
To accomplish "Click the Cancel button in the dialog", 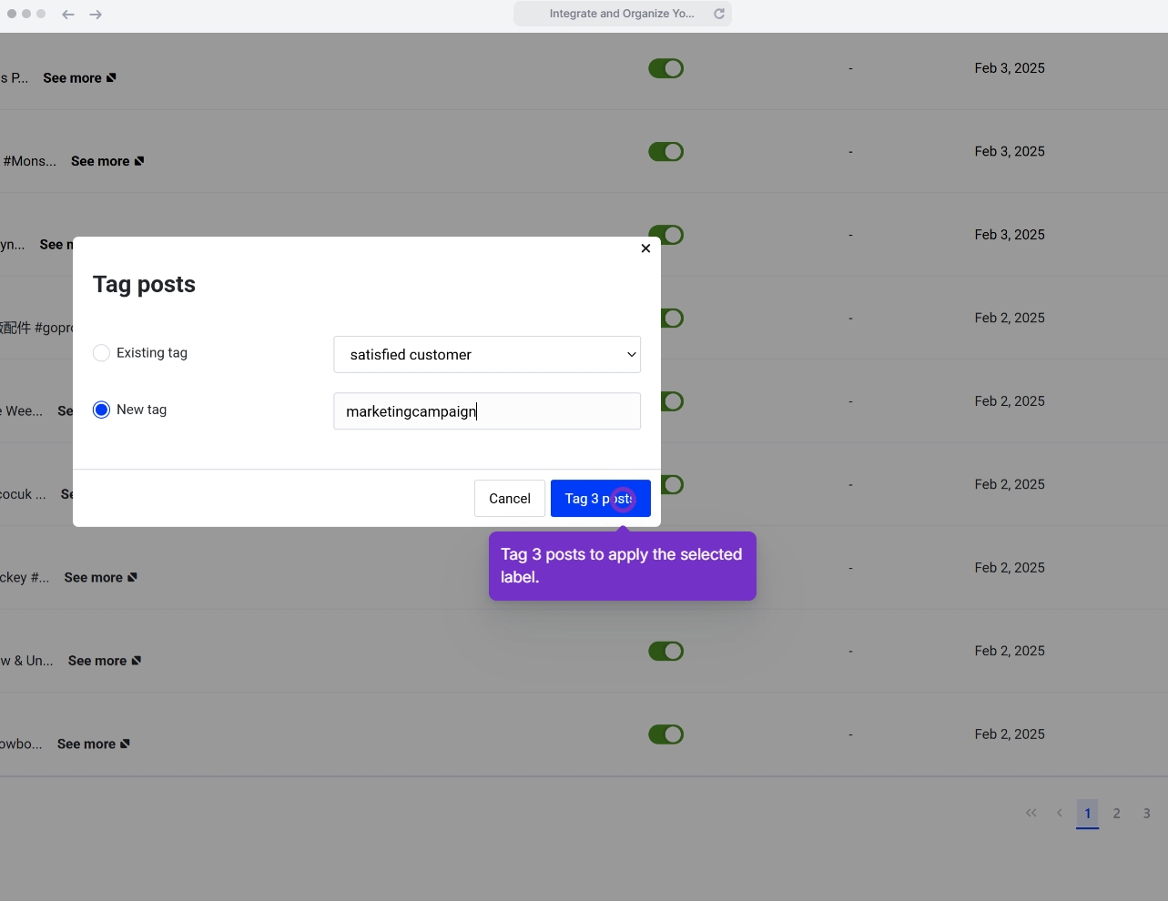I will tap(509, 498).
